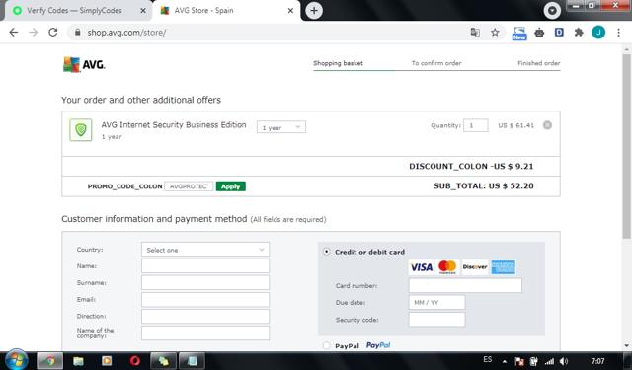Open the Chrome tab search dropdown icon
632x370 pixels.
pyautogui.click(x=552, y=11)
